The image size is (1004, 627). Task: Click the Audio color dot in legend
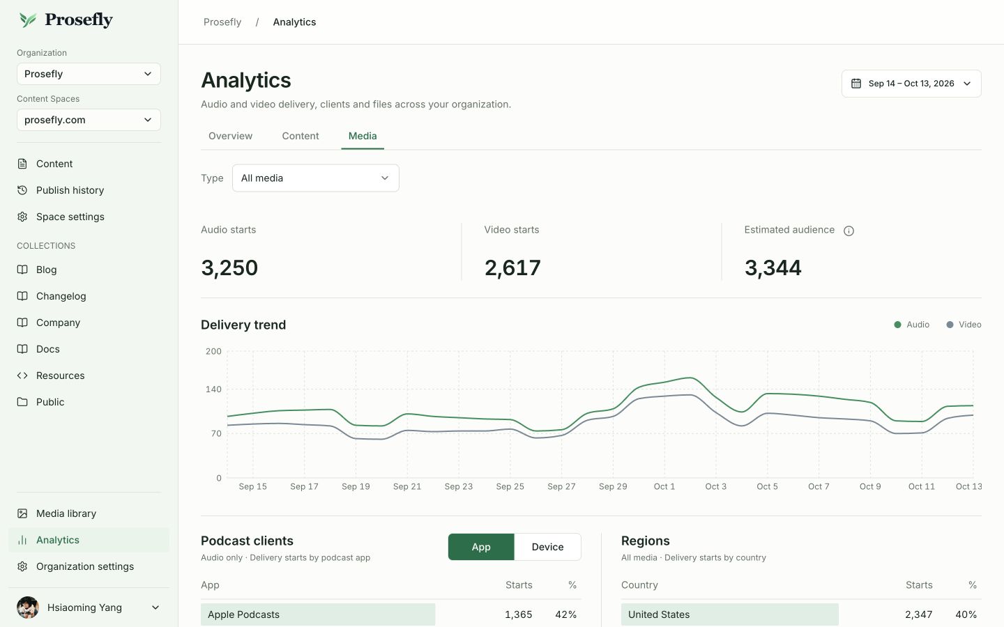pyautogui.click(x=897, y=325)
